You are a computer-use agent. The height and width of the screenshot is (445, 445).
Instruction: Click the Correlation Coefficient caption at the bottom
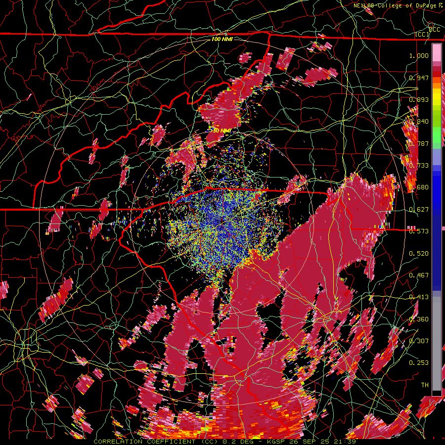(x=225, y=442)
